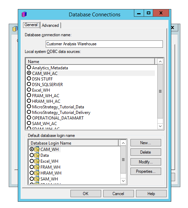Open the login Properties... dialog
The height and width of the screenshot is (208, 188).
click(146, 171)
